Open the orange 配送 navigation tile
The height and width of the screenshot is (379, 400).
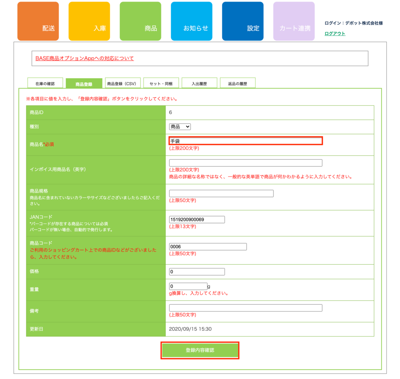pyautogui.click(x=38, y=21)
